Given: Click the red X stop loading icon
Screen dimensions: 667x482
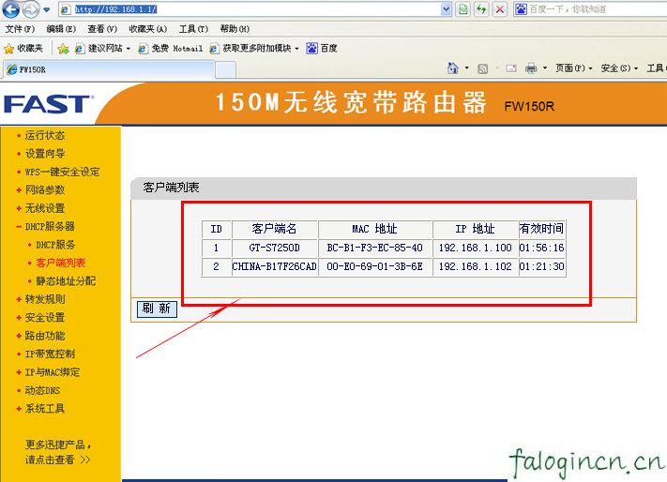Looking at the screenshot, I should click(x=500, y=9).
